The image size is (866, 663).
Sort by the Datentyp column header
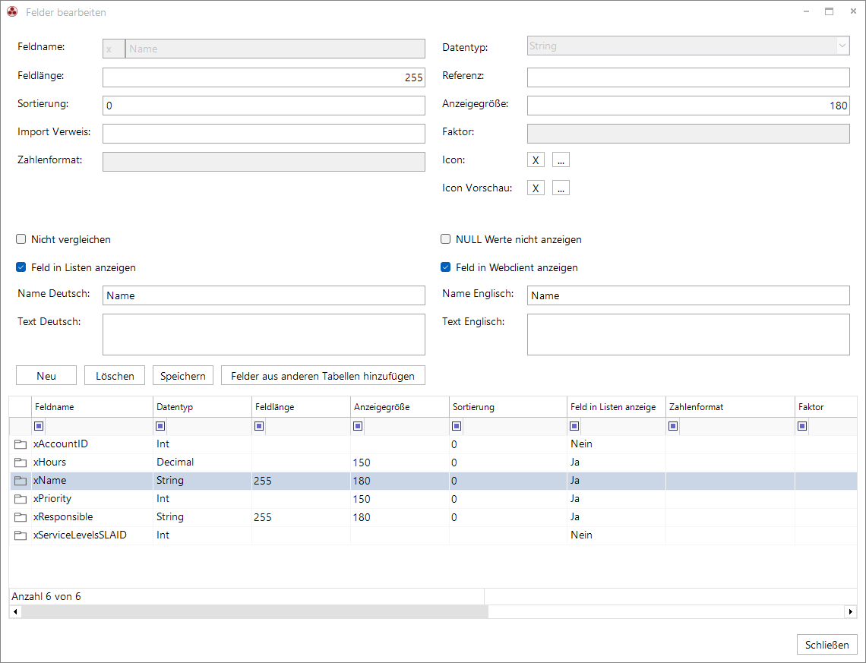pyautogui.click(x=202, y=407)
